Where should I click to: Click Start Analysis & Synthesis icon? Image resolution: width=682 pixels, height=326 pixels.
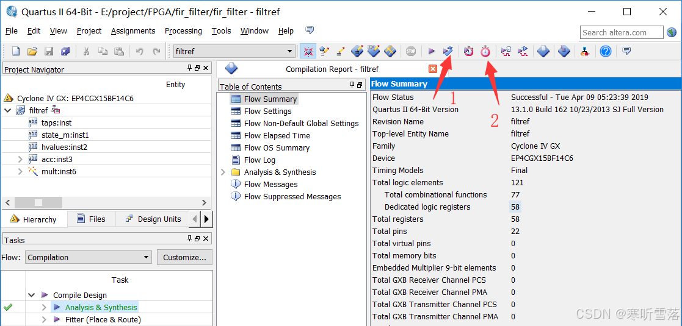(448, 51)
